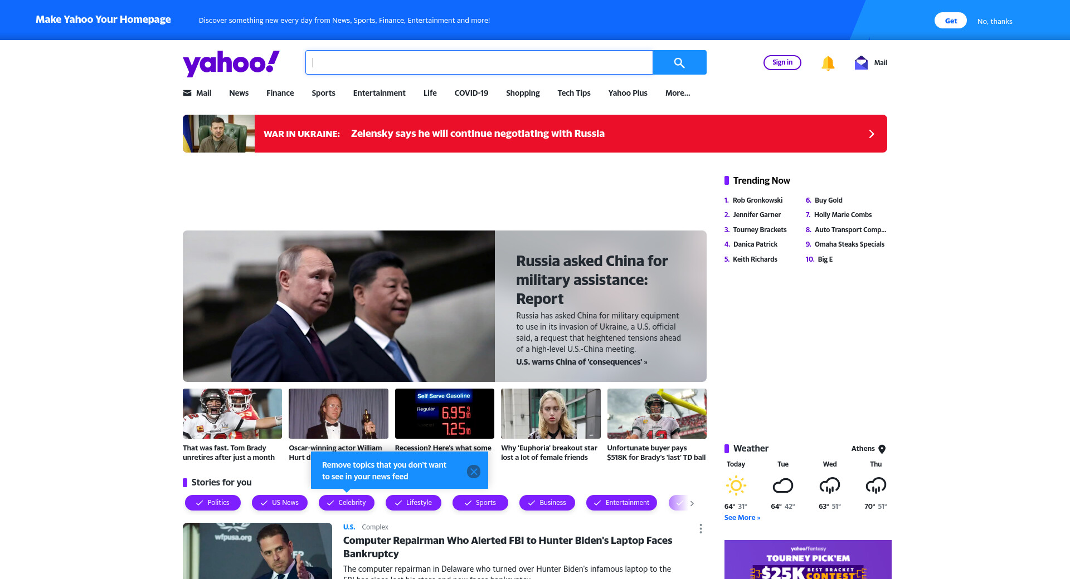The width and height of the screenshot is (1070, 579).
Task: Open the Entertainment navigation tab
Action: (379, 93)
